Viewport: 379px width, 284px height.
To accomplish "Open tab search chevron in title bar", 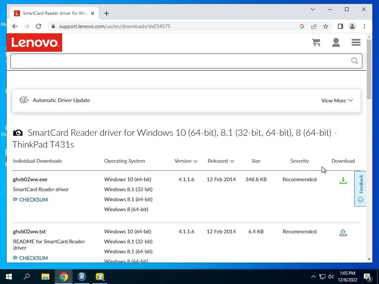I will pyautogui.click(x=312, y=9).
